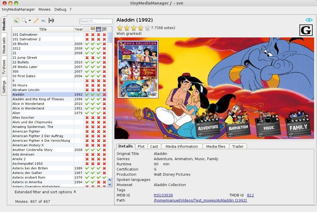The image size is (317, 212).
Task: Select the row Another Cinderella Story
Action: pos(59,150)
